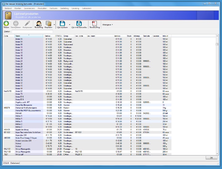The width and height of the screenshot is (222, 169).
Task: Open the Leveranciers menu
Action: click(x=30, y=9)
